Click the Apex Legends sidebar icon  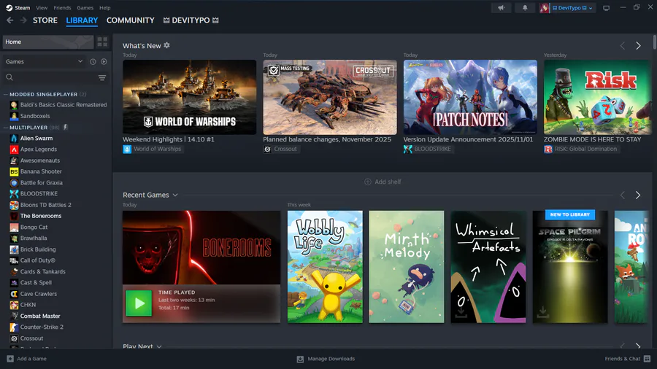pyautogui.click(x=14, y=149)
